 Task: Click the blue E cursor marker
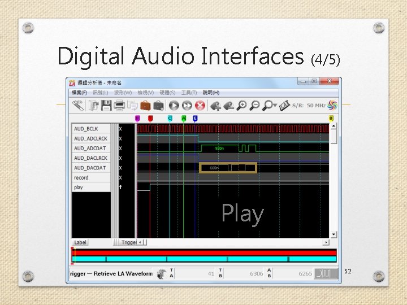pyautogui.click(x=195, y=119)
